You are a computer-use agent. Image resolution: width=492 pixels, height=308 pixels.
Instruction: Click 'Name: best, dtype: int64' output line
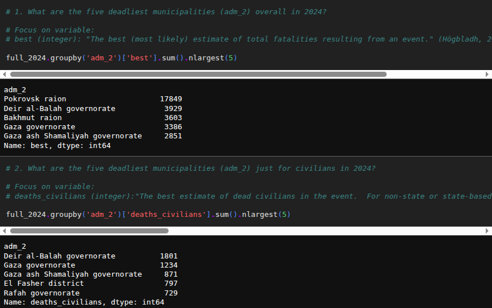coord(57,146)
